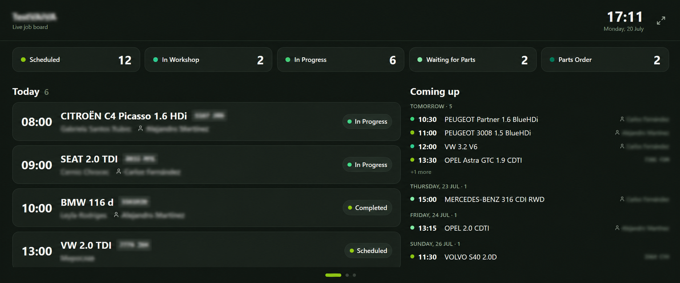The image size is (680, 283).
Task: Select the BMW 116 d job card
Action: [x=206, y=208]
